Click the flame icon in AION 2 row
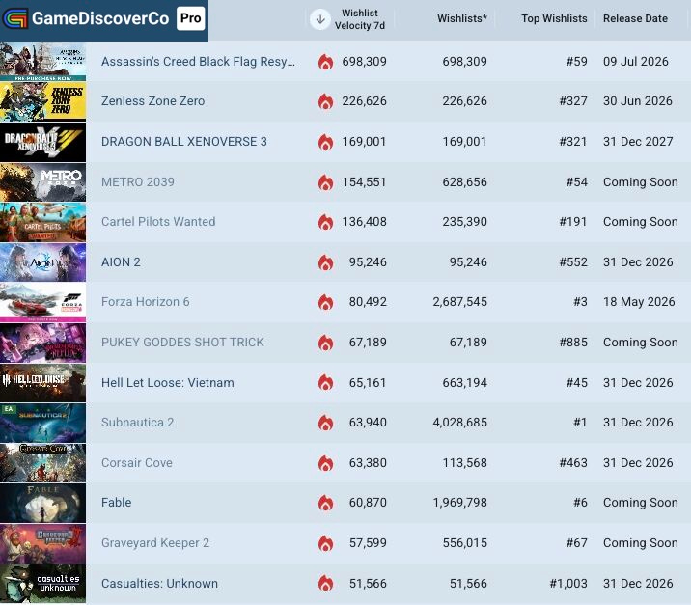The image size is (691, 605). coord(325,262)
